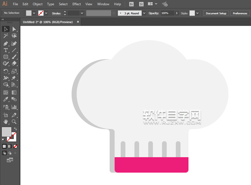Select the Magic Wand tool
Viewport: 251px width, 185px height.
click(6, 36)
